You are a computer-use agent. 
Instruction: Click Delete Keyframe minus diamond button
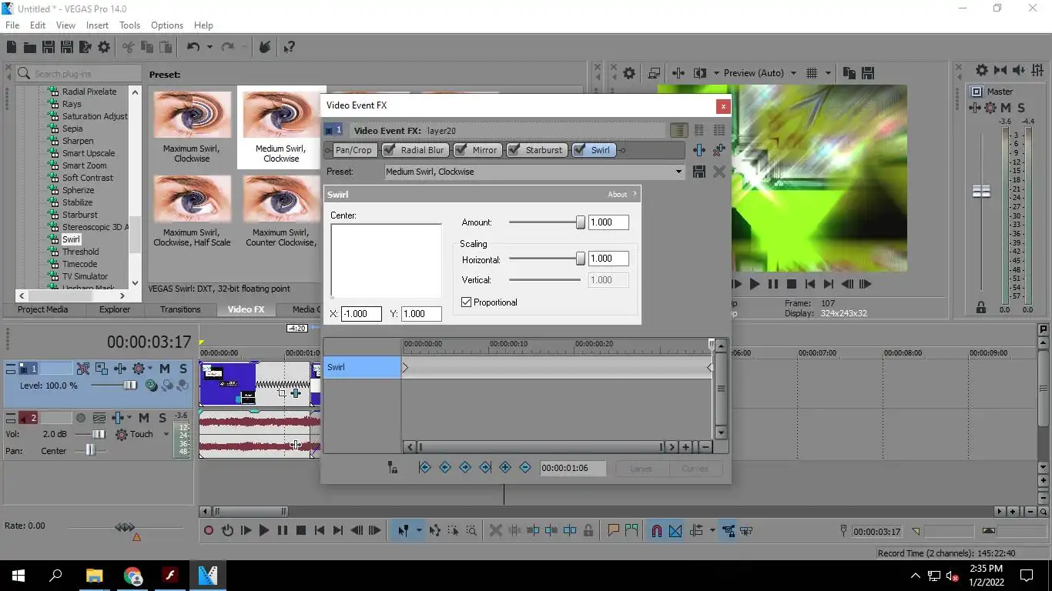click(x=525, y=467)
